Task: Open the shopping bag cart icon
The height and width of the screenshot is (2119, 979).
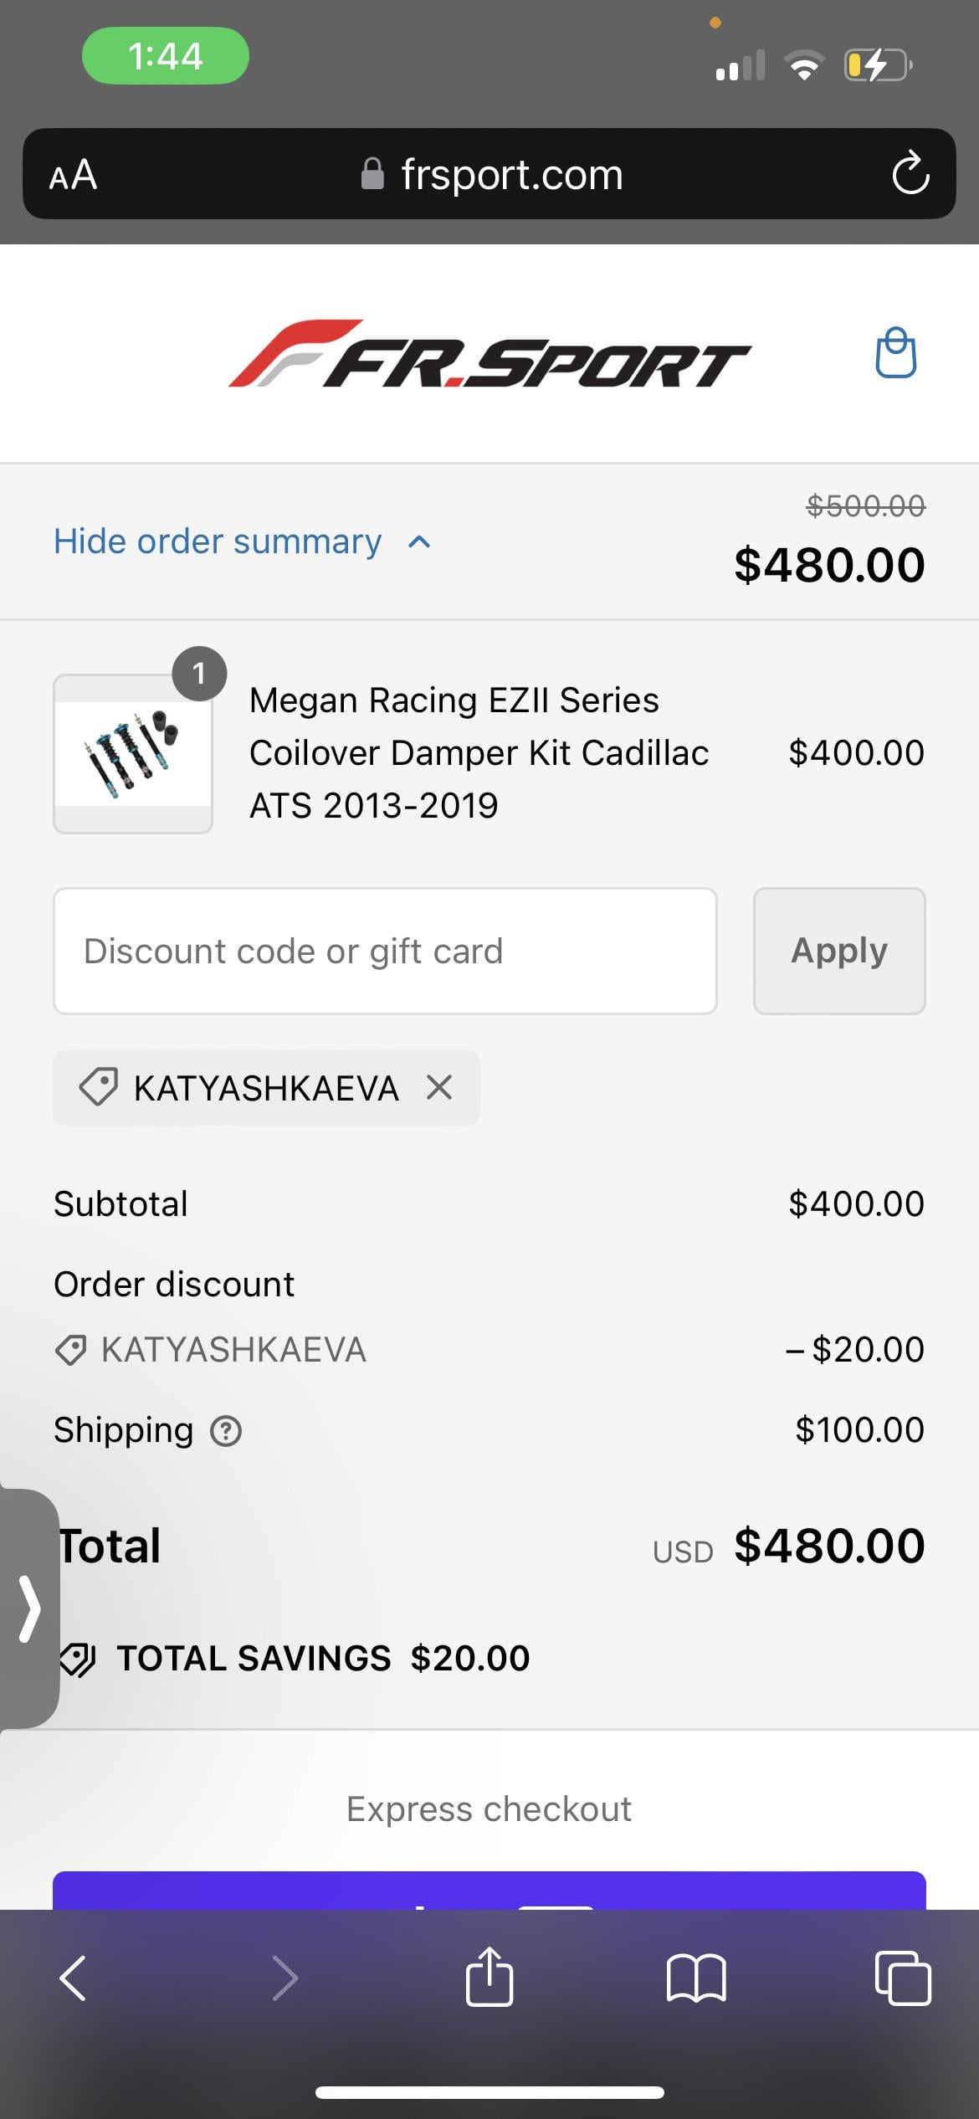Action: coord(895,352)
